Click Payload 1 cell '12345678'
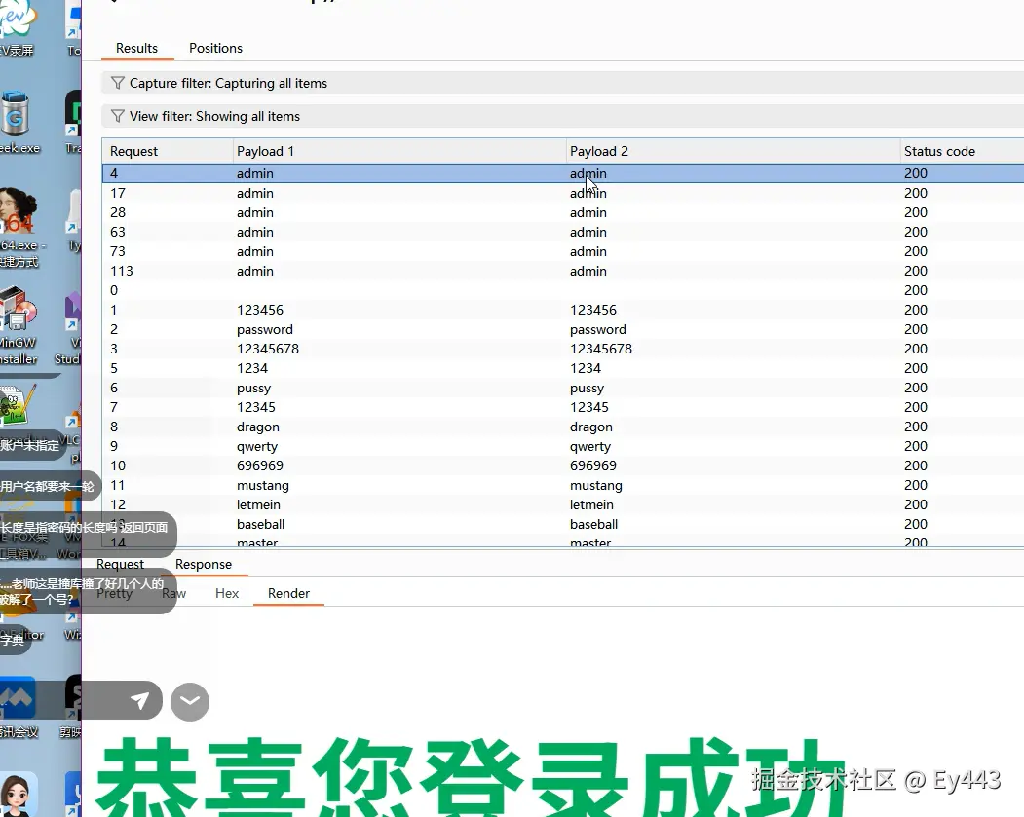1024x817 pixels. [268, 350]
